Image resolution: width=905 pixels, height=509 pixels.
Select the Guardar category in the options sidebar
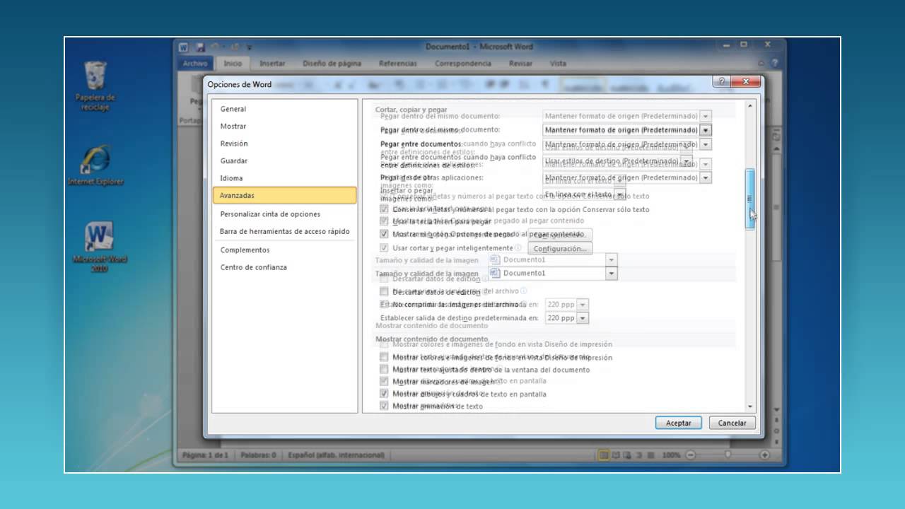click(x=233, y=160)
